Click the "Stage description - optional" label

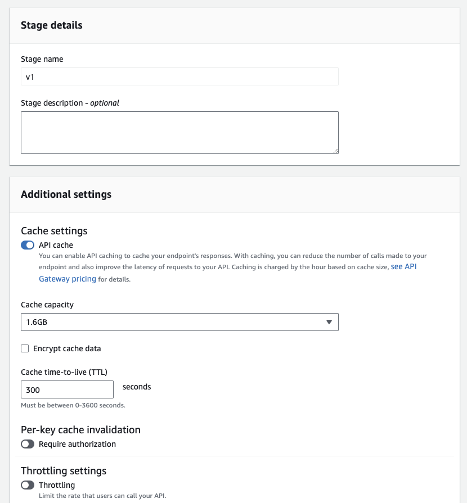click(70, 103)
